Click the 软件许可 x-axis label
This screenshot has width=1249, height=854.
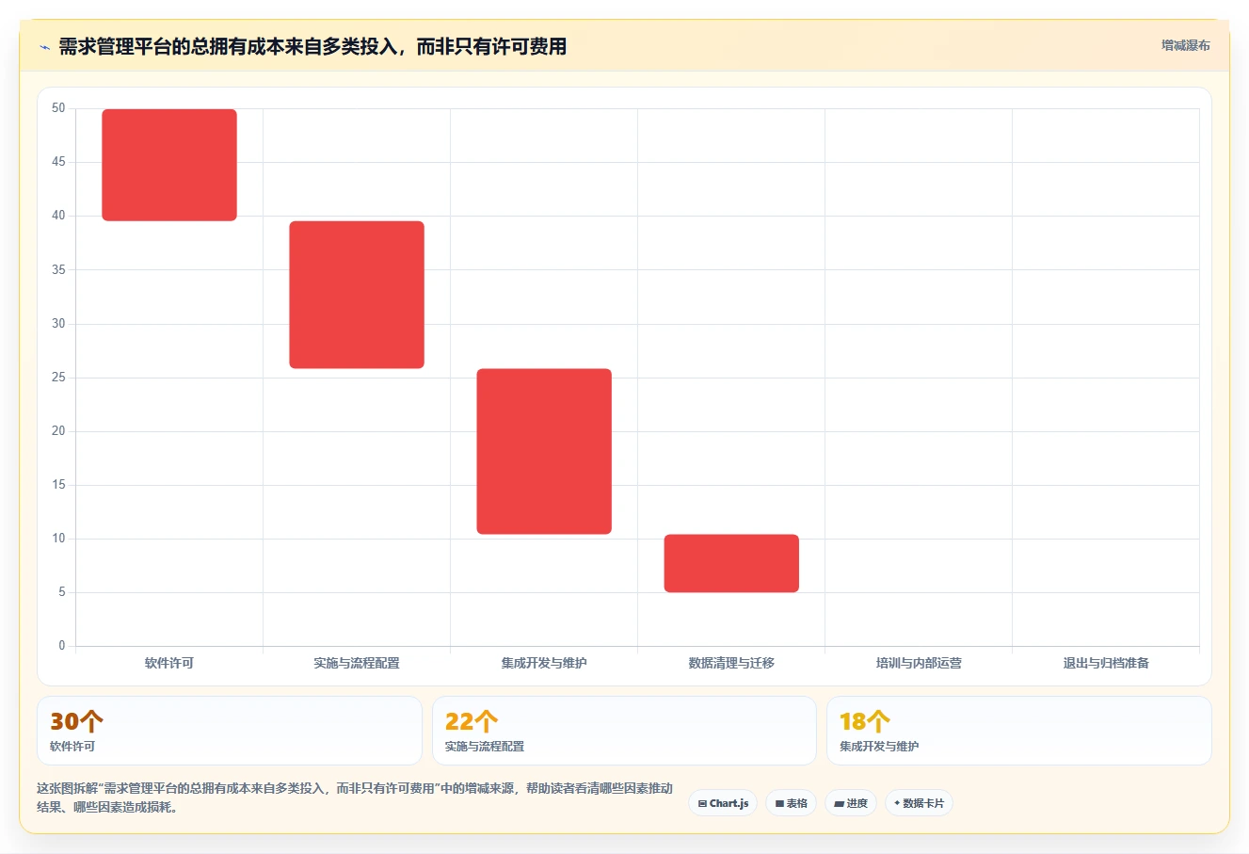click(x=169, y=663)
